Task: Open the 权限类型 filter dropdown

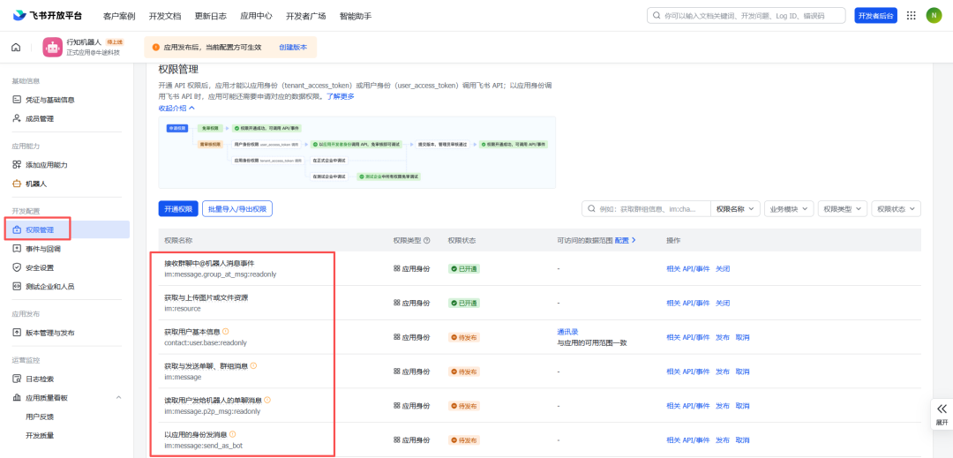Action: [843, 208]
